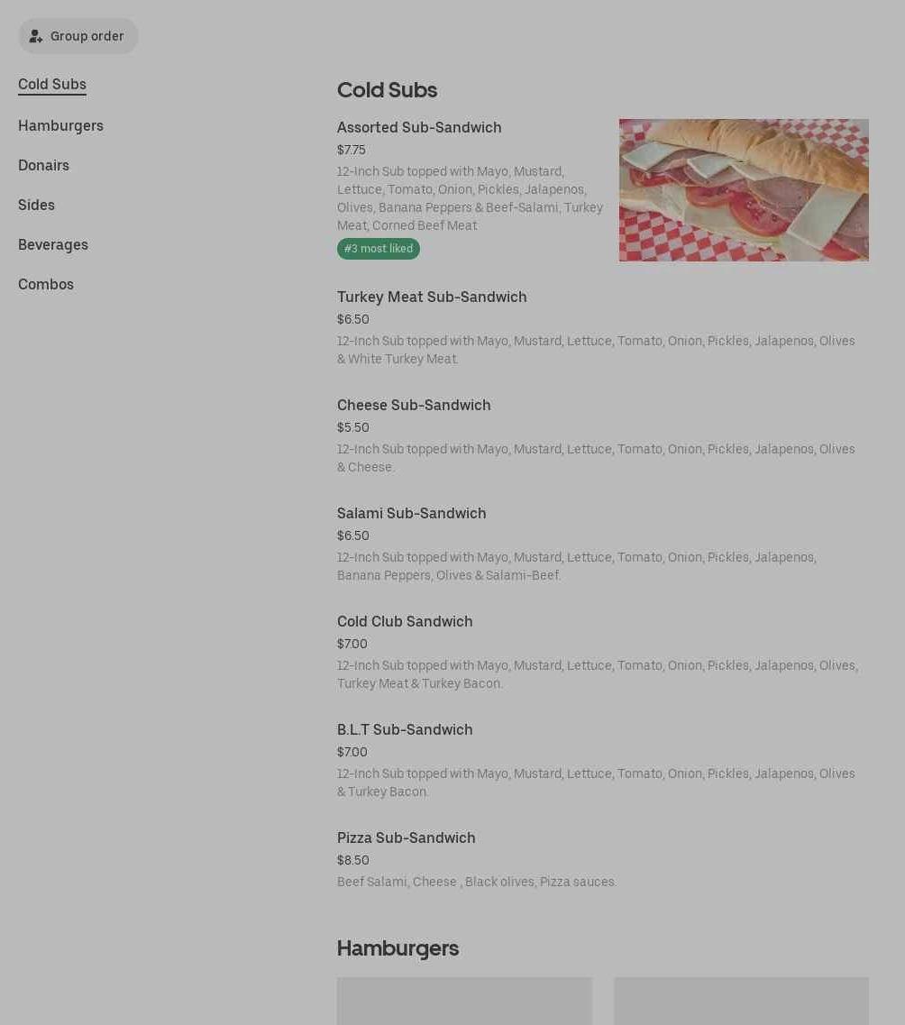Click the #3 most liked badge
The image size is (905, 1025).
[379, 249]
